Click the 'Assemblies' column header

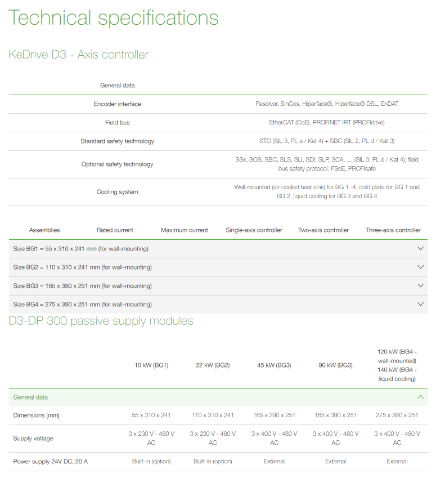coord(44,230)
